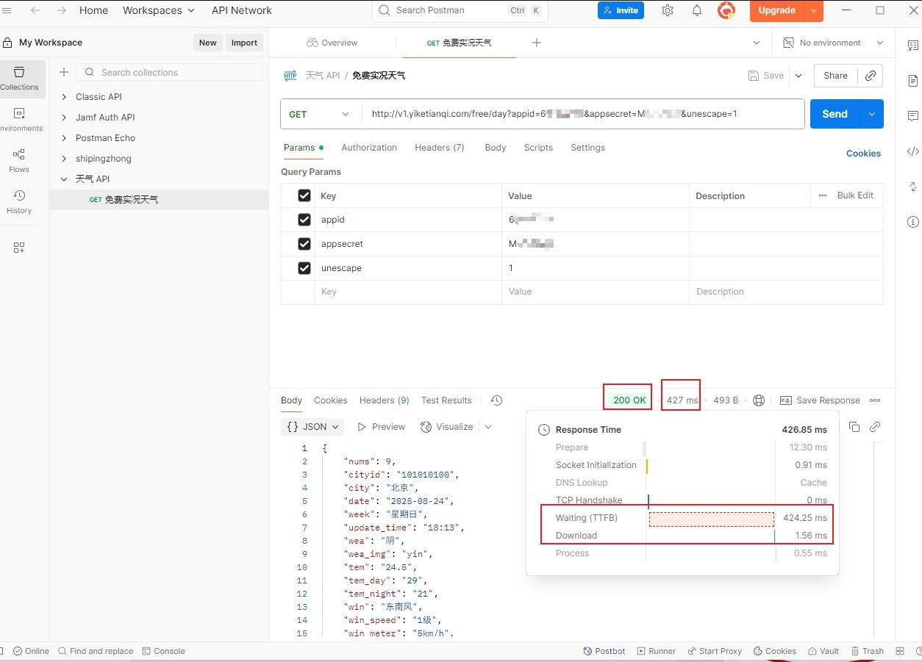Open the Flows sidebar panel
The width and height of the screenshot is (922, 662).
click(x=19, y=160)
